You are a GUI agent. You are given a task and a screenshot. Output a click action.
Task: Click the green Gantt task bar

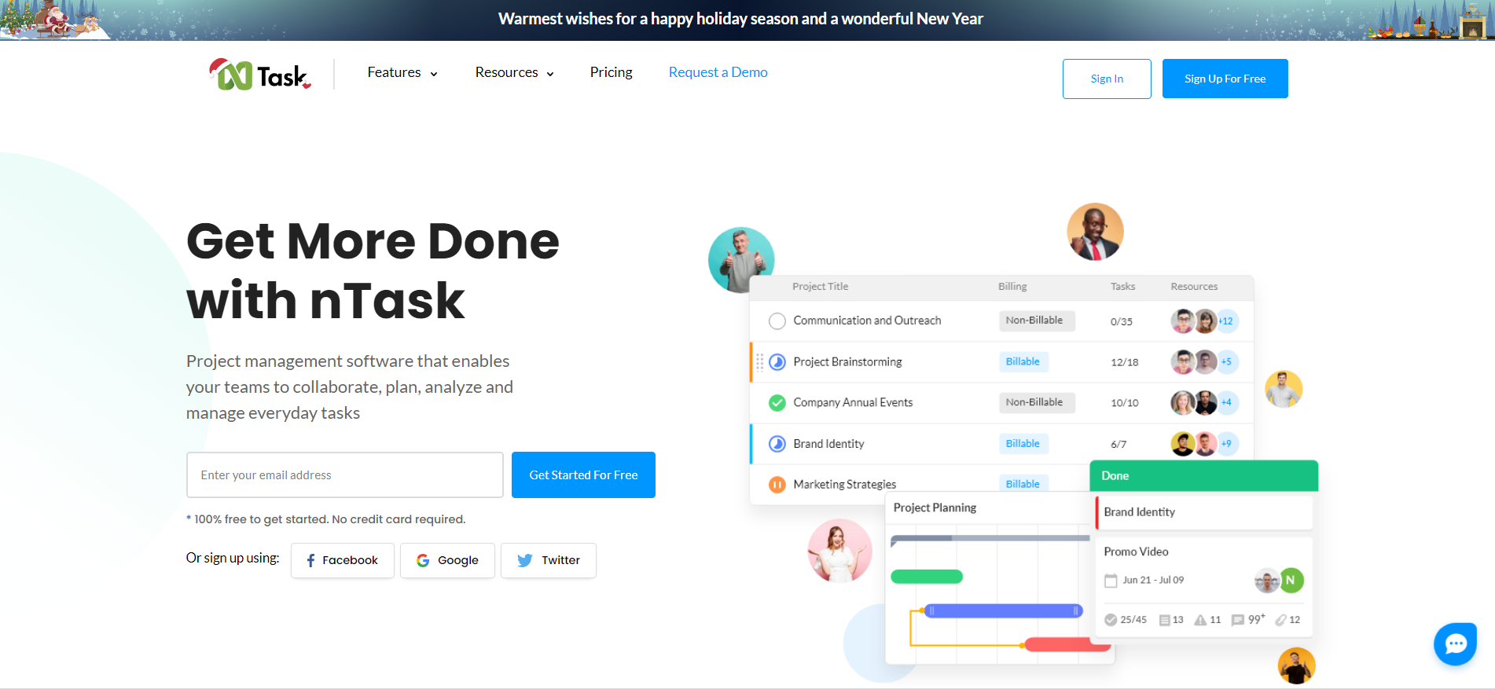pos(927,577)
